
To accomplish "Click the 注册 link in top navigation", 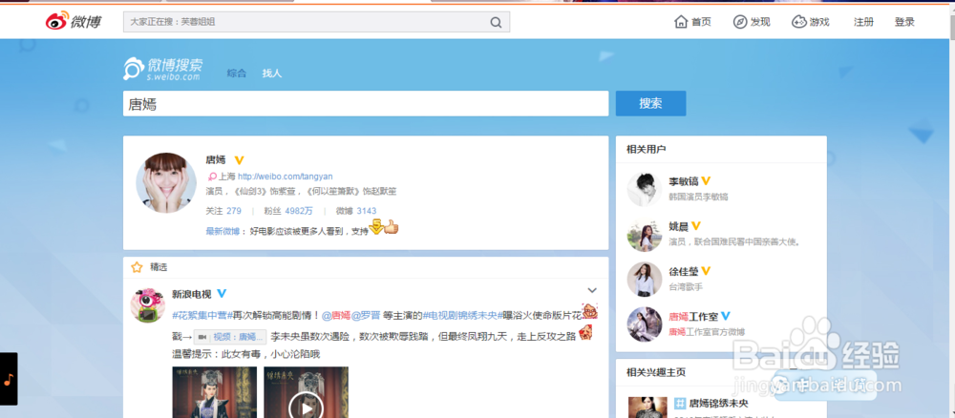I will point(863,22).
